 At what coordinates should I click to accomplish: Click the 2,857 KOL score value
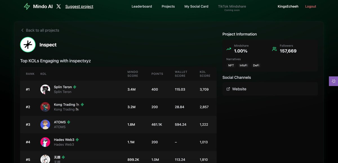tap(204, 107)
